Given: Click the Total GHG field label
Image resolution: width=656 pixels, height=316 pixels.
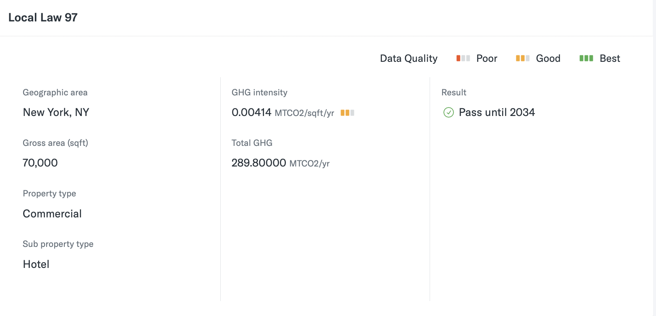Looking at the screenshot, I should (252, 143).
